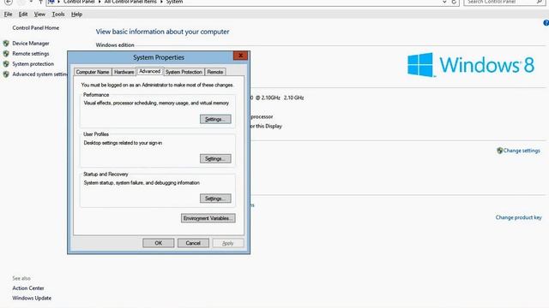Click the "Windows edition" section label
Image resolution: width=549 pixels, height=308 pixels.
pyautogui.click(x=115, y=45)
